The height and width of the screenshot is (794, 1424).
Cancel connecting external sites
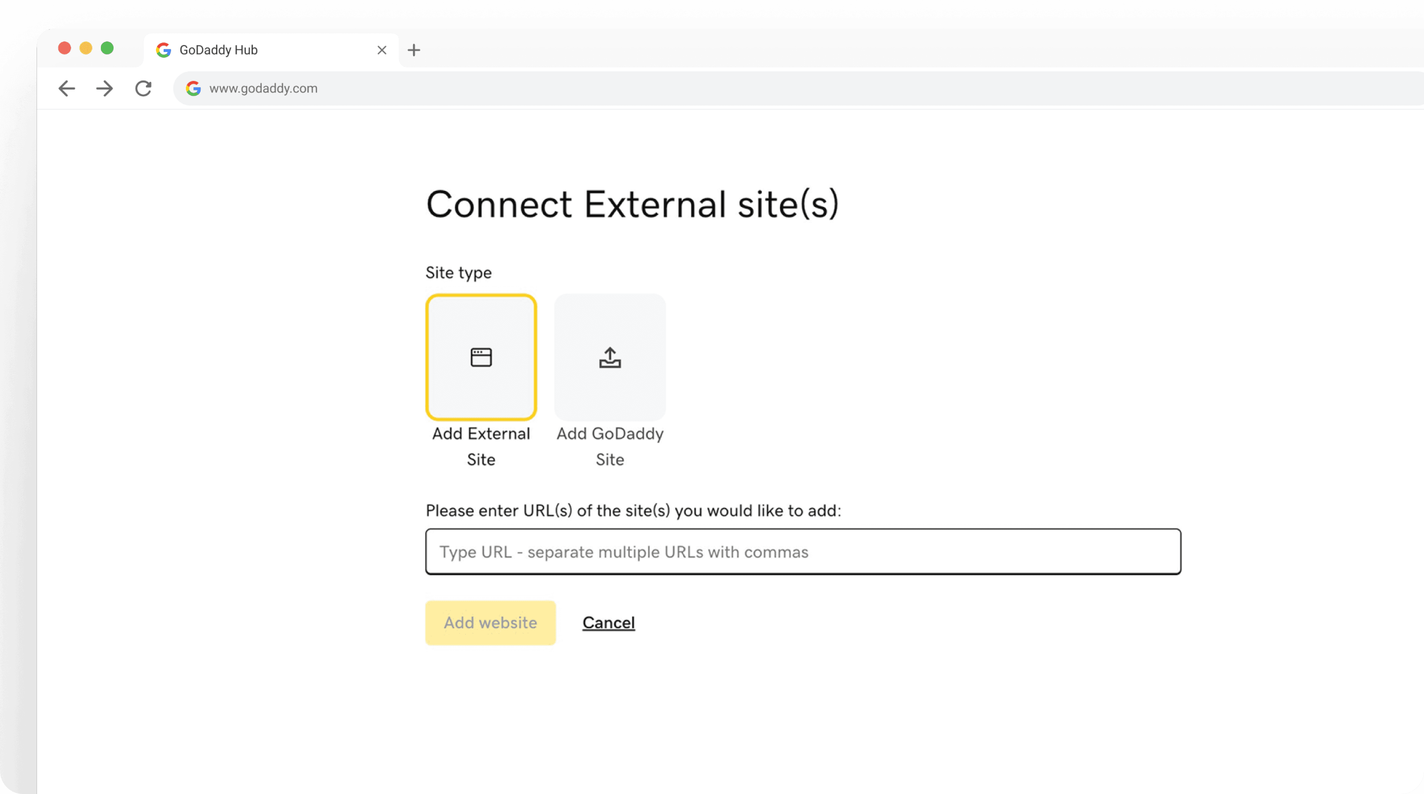tap(608, 623)
